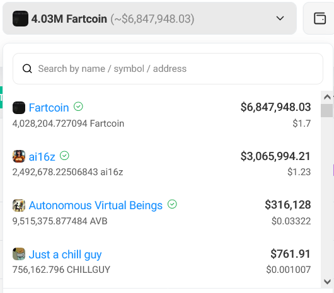
Task: Click verified badge next to Autonomous Virtual Beings
Action: coord(172,204)
